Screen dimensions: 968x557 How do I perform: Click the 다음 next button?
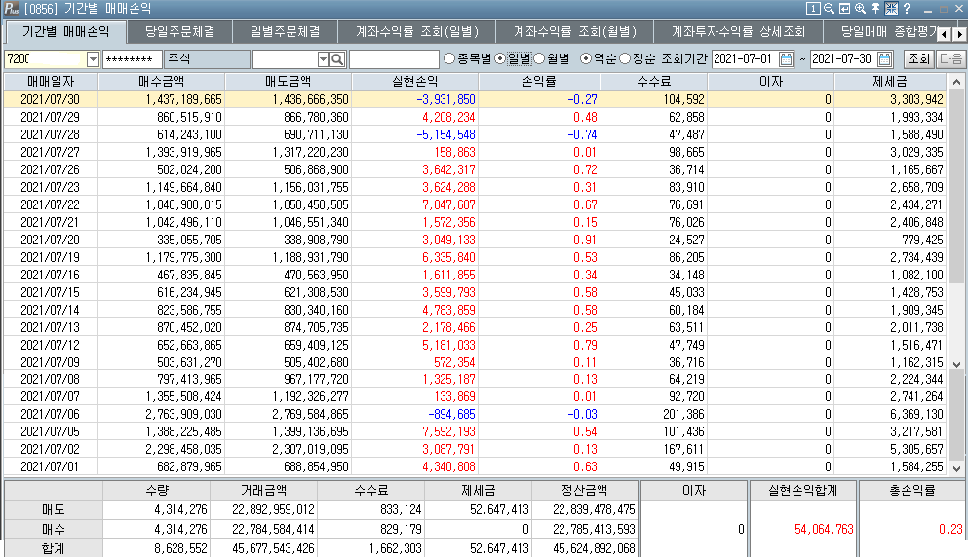950,59
